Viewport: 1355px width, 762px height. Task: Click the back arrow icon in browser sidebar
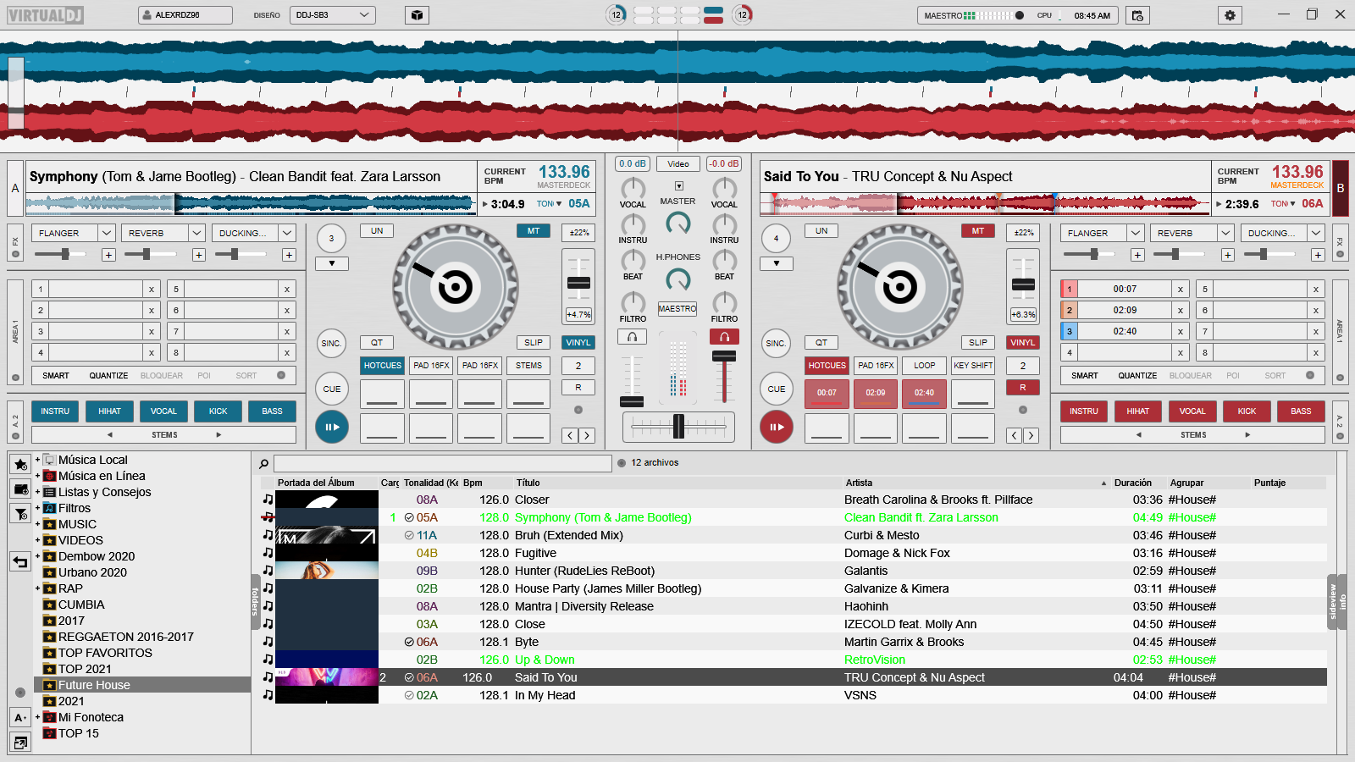click(x=20, y=561)
